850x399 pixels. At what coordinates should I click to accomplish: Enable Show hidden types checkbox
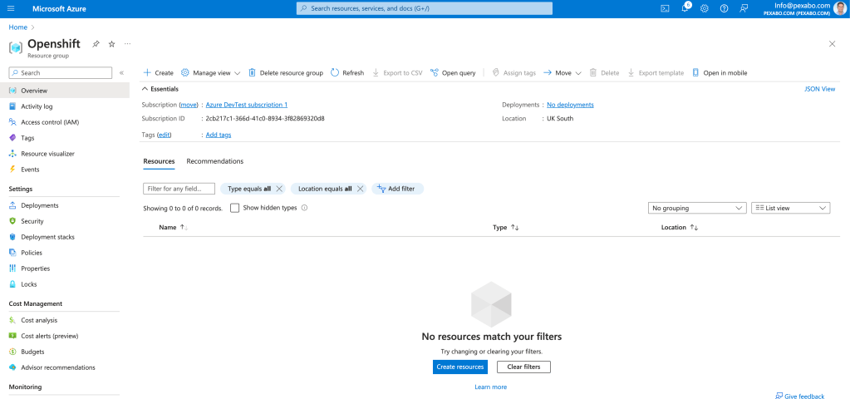coord(234,208)
